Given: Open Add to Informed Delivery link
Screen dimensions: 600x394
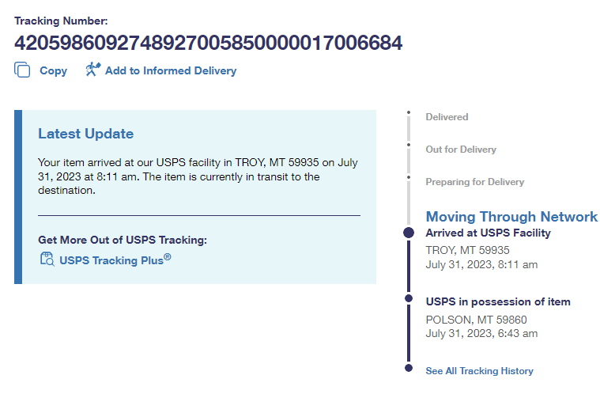Looking at the screenshot, I should point(170,70).
